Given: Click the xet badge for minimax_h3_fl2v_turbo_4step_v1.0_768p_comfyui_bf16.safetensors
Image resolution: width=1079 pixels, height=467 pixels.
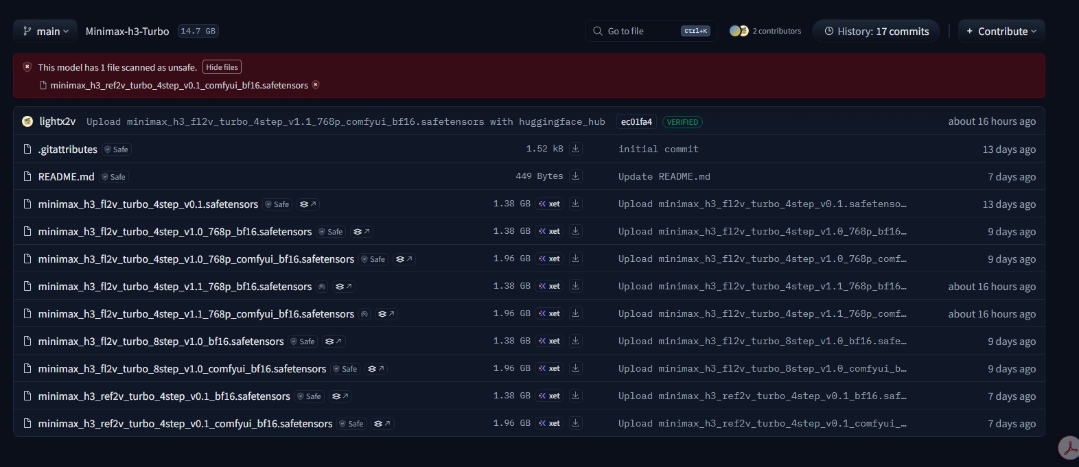Looking at the screenshot, I should click(x=549, y=259).
